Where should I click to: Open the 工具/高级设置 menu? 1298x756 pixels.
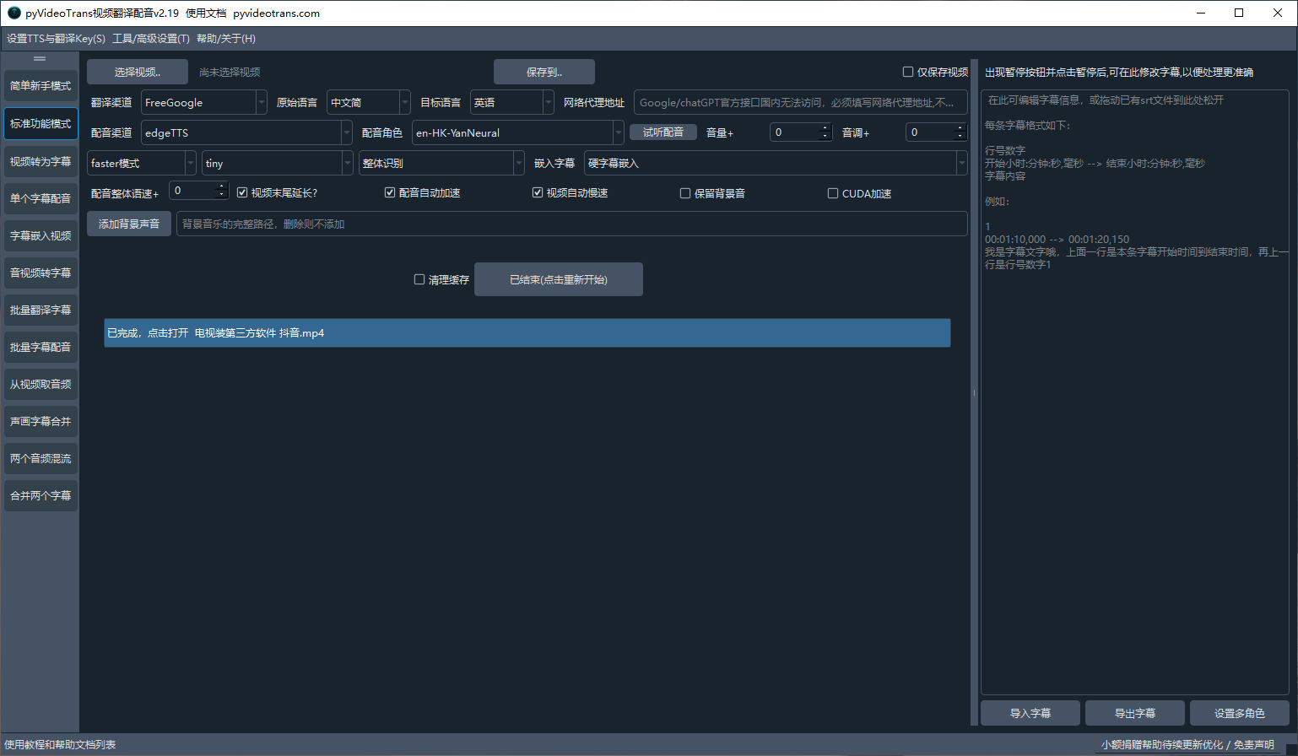point(151,39)
